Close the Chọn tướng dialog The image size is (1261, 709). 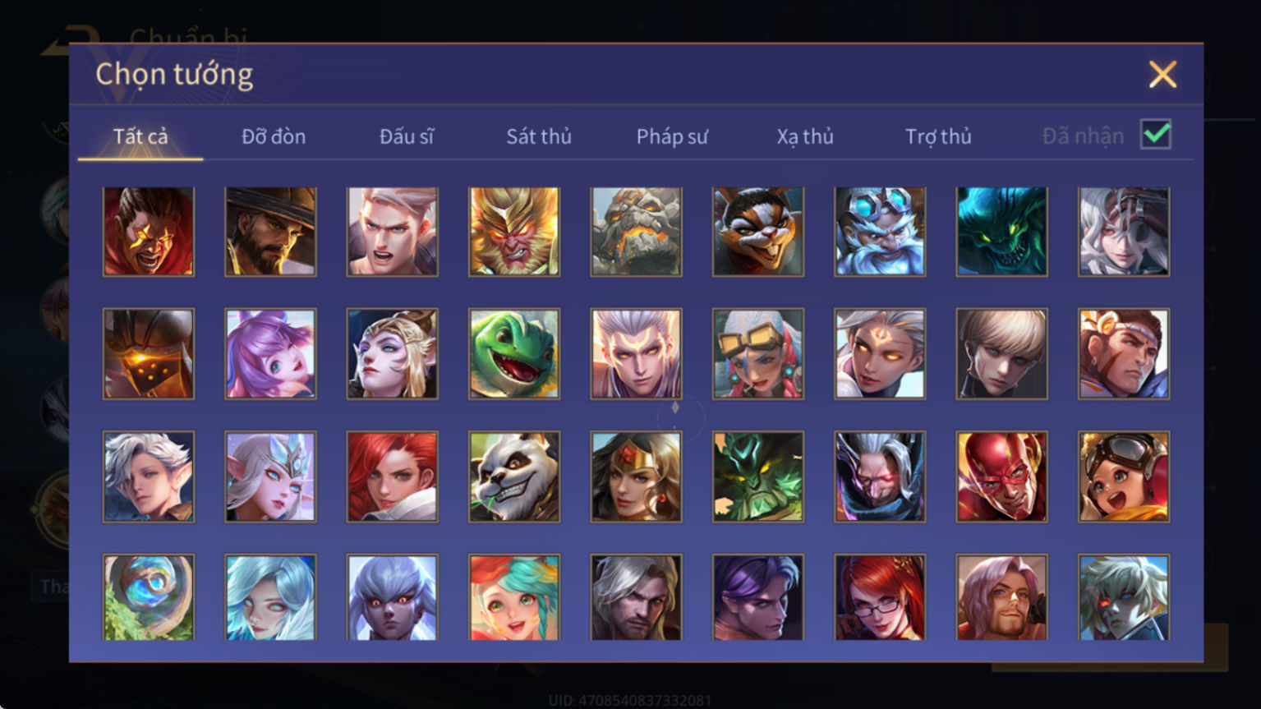pos(1162,75)
